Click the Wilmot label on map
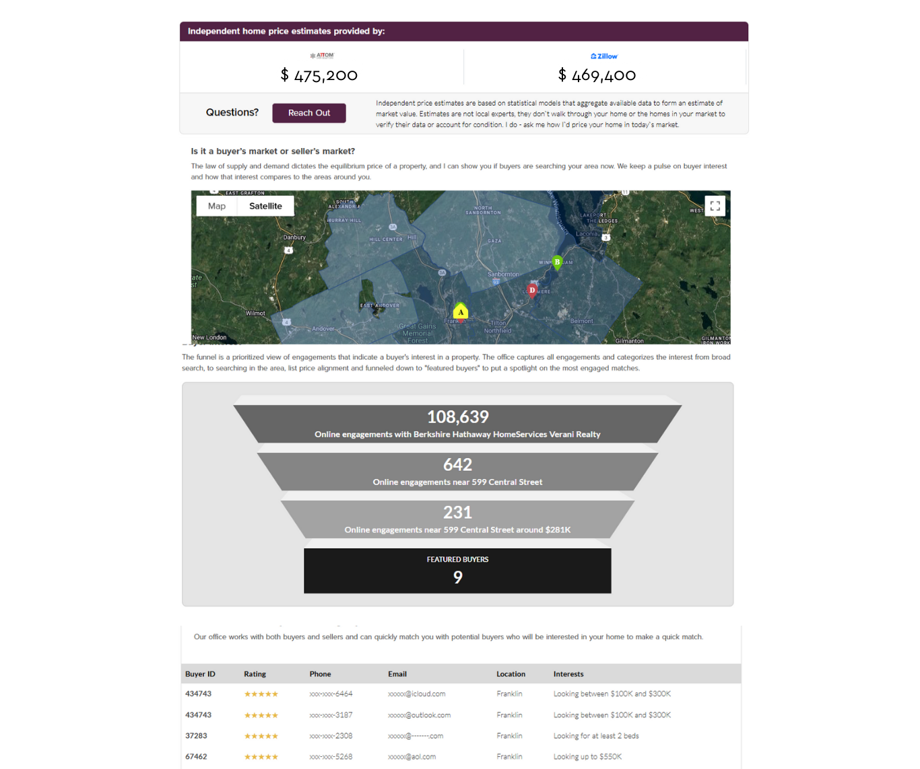920x769 pixels. click(x=255, y=314)
